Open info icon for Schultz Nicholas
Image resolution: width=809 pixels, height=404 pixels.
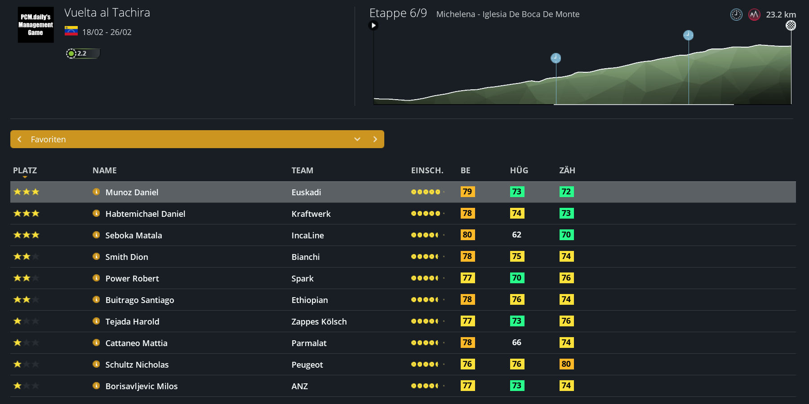[x=96, y=364]
